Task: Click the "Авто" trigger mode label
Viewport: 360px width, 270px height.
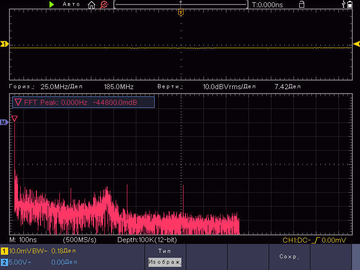Action: pos(71,4)
